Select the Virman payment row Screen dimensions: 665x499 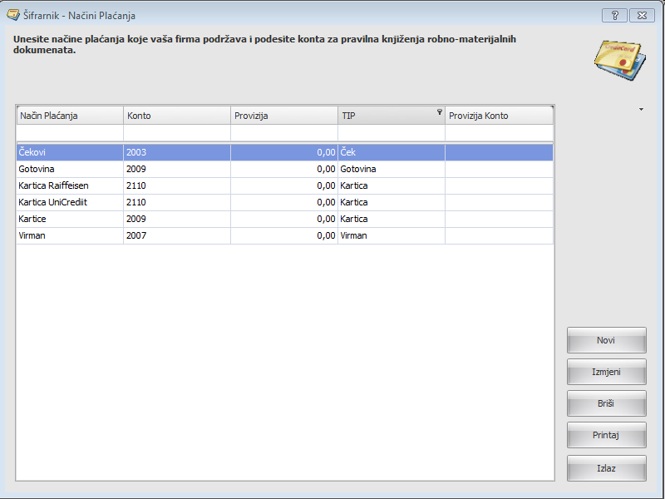(70, 235)
